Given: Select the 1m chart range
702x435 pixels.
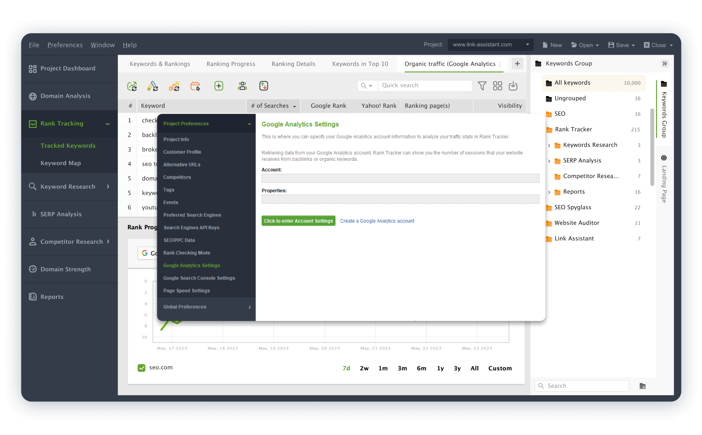Looking at the screenshot, I should (x=383, y=369).
